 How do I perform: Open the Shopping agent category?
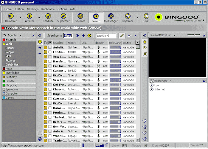point(19,85)
